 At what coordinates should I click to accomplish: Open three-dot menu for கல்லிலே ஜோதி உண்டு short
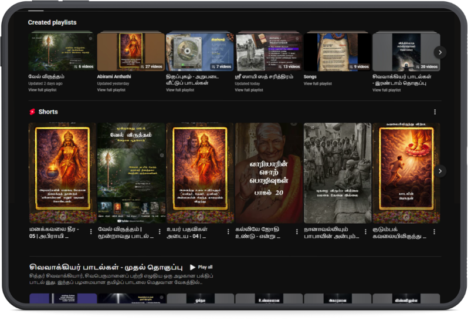[297, 232]
